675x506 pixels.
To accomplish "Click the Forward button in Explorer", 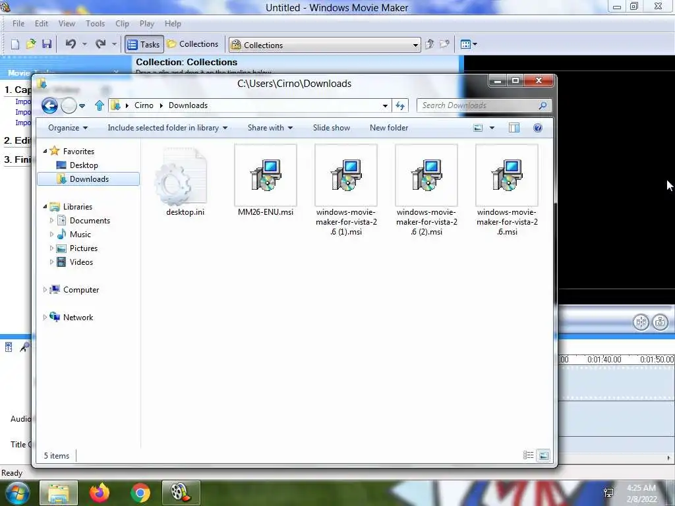I will point(69,105).
